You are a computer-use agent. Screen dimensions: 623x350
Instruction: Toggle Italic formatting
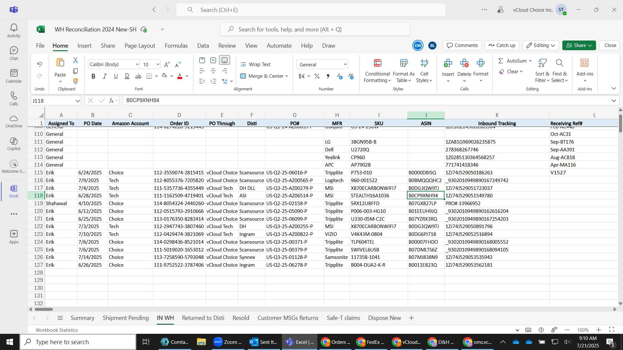point(104,76)
